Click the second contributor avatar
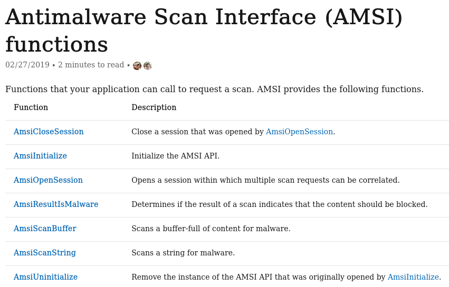Viewport: 449px width, 287px height. point(148,66)
